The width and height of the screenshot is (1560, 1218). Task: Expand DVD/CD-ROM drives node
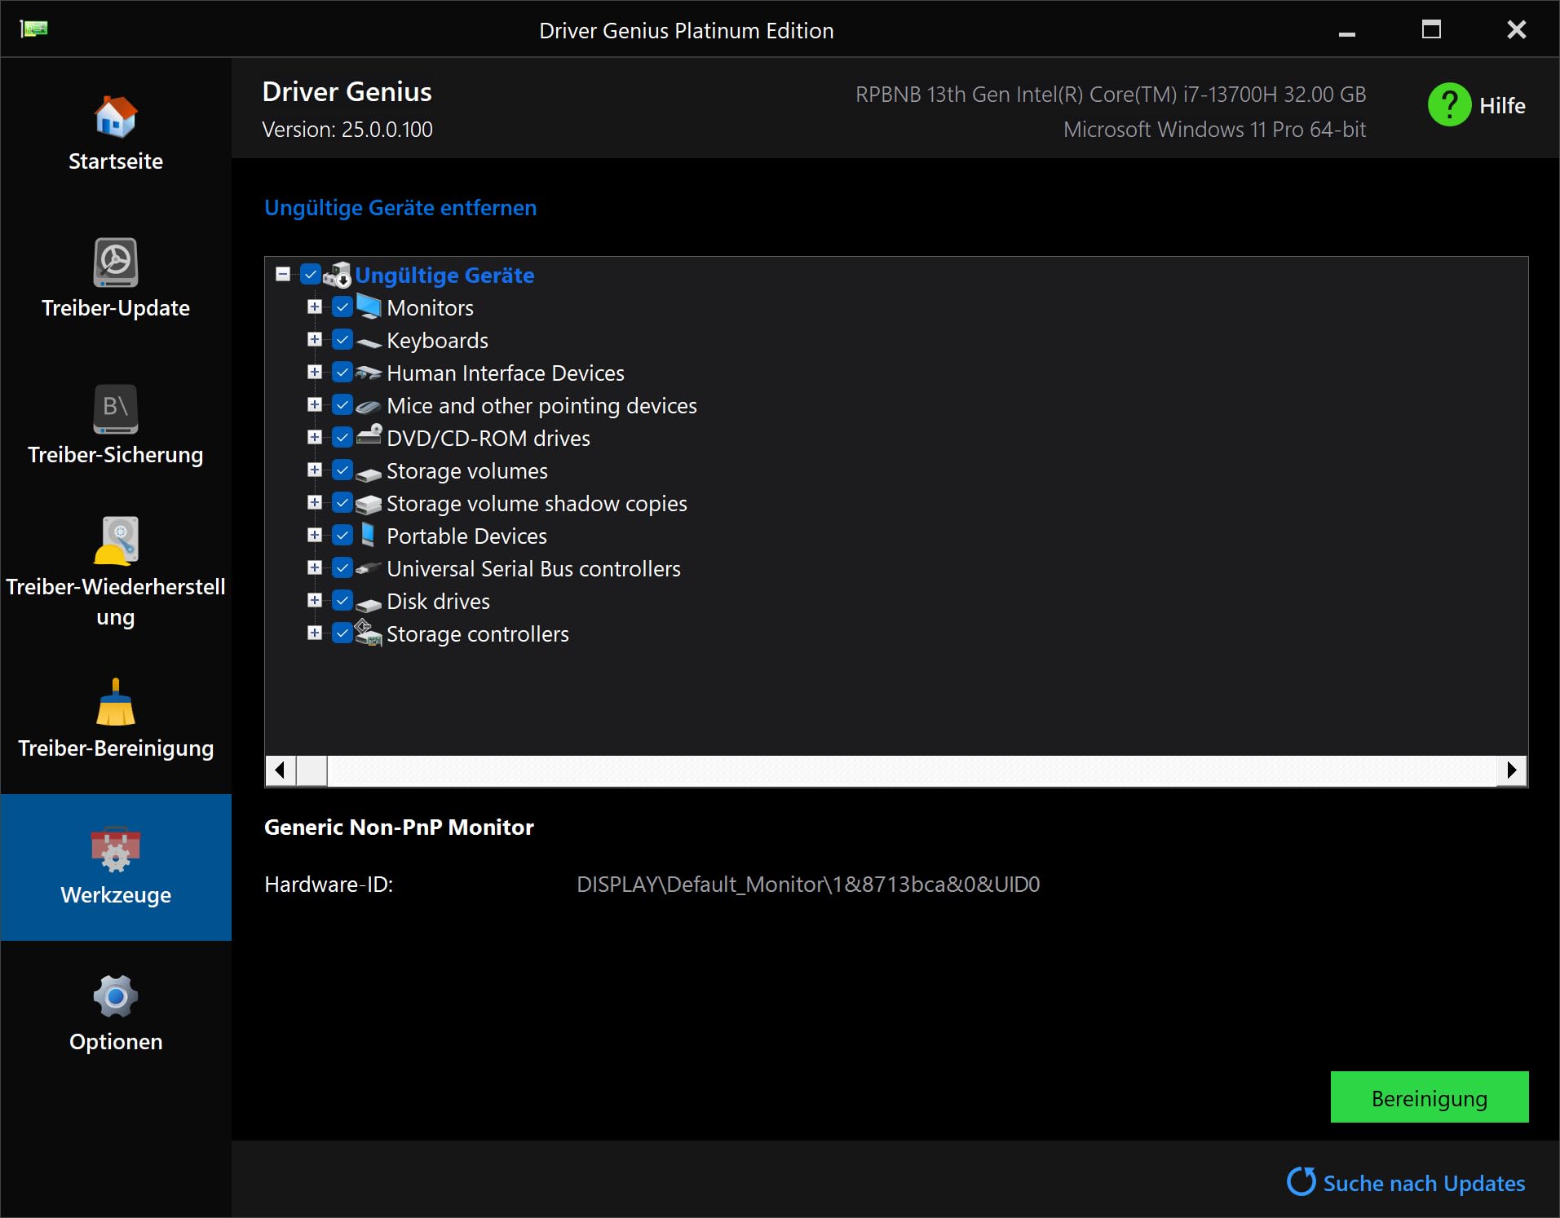315,437
